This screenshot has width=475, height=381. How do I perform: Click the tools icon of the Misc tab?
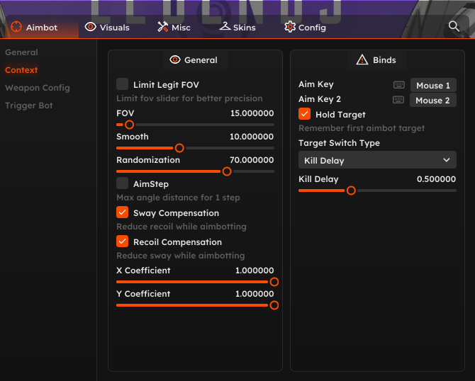(163, 27)
